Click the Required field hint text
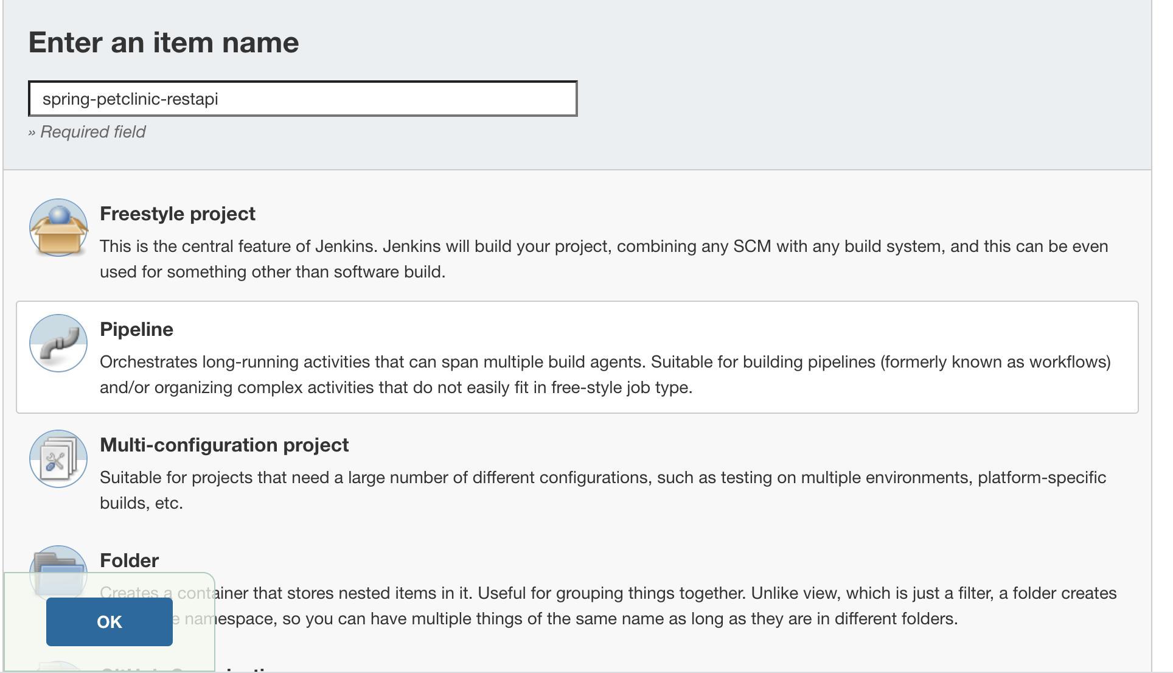This screenshot has height=673, width=1173. coord(87,132)
